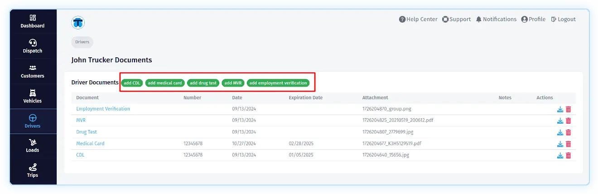Delete the Medical Card document
This screenshot has width=598, height=194.
(x=568, y=144)
